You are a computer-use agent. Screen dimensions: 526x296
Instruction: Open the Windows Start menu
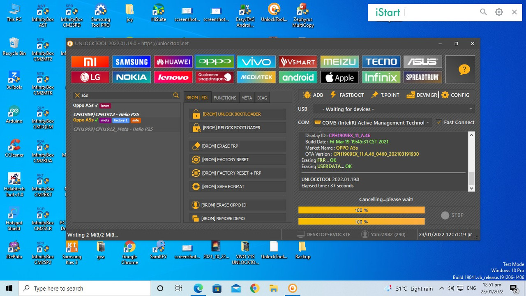(9, 288)
